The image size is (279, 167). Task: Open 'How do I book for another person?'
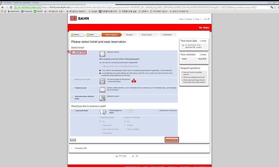coord(192,73)
